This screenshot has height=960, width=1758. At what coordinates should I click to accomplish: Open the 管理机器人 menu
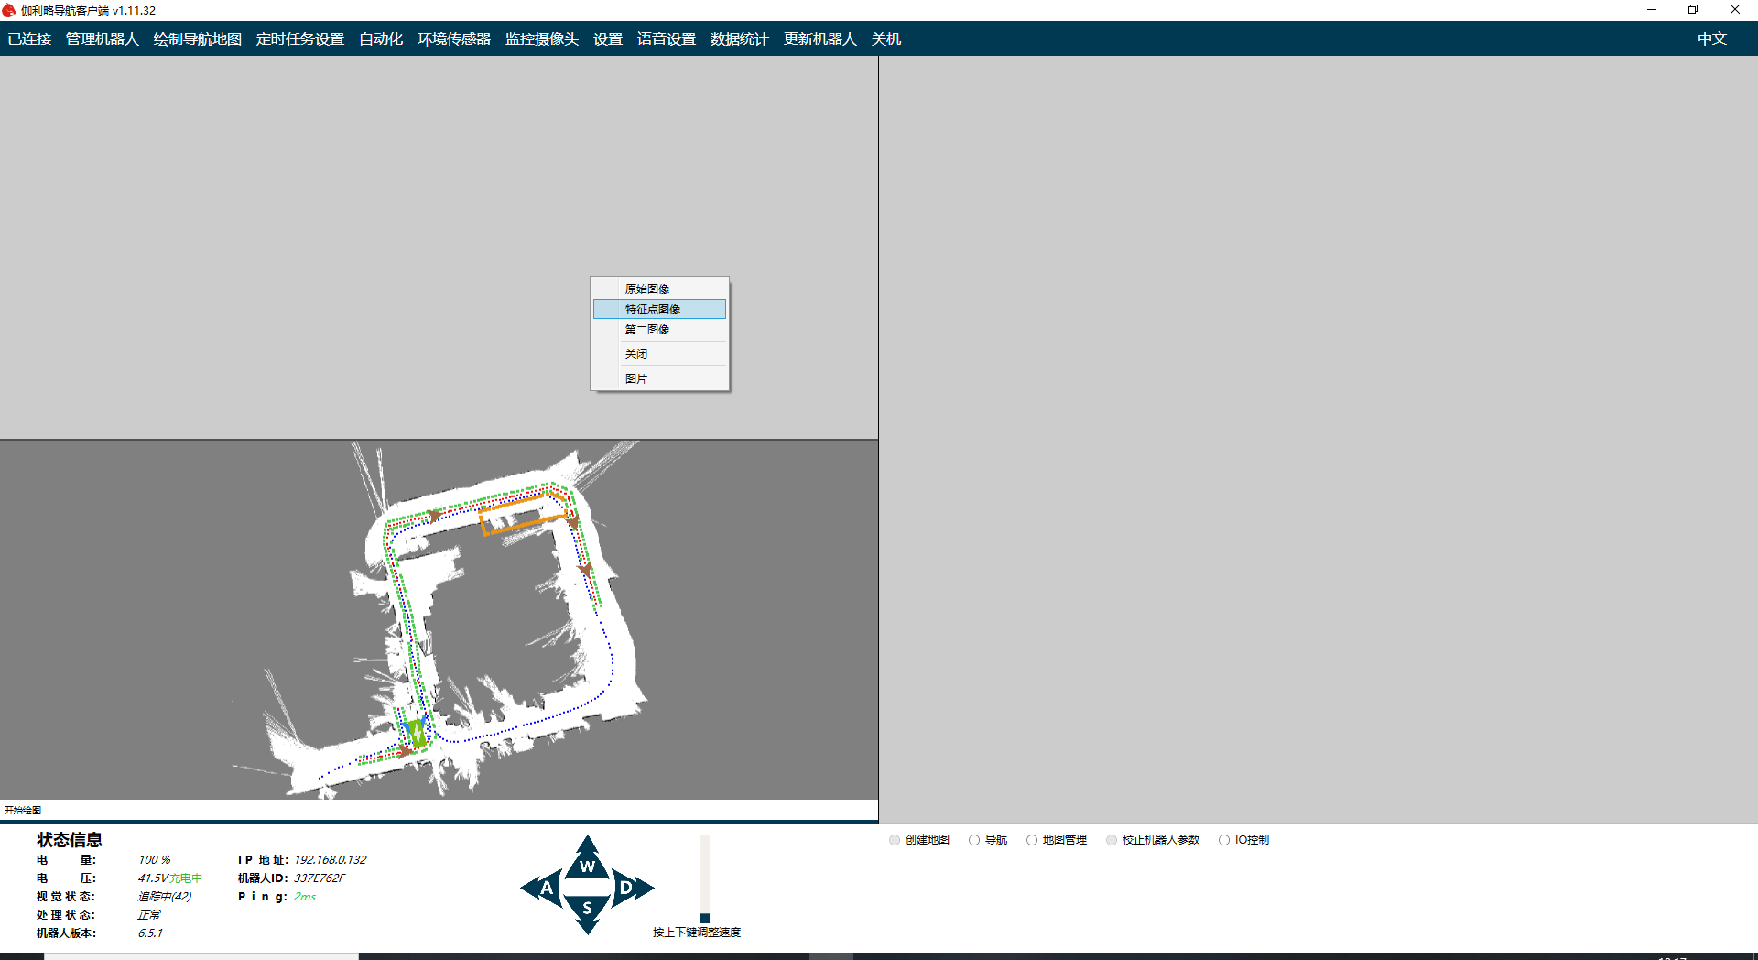tap(102, 38)
